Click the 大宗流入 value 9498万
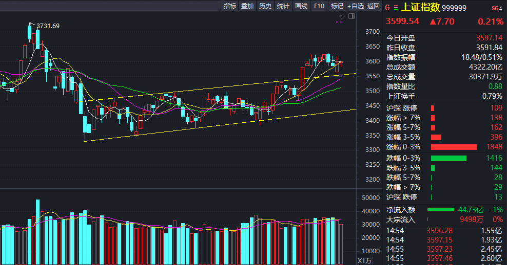Image resolution: width=507 pixels, height=265 pixels. tap(472, 219)
